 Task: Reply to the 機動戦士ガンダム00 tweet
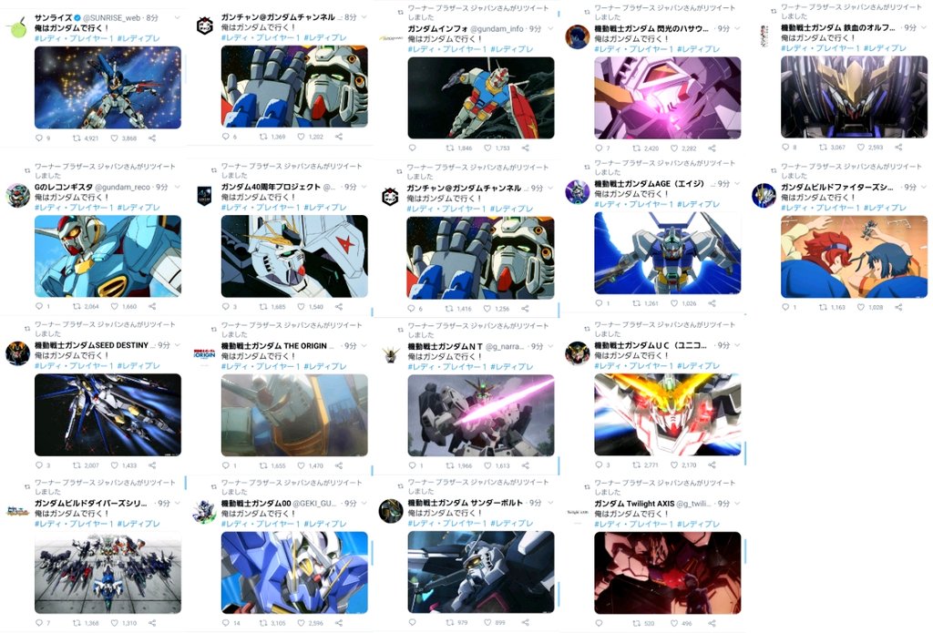coord(226,623)
